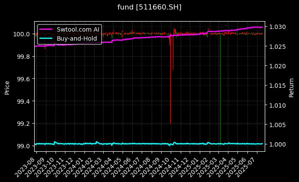The height and width of the screenshot is (182, 299).
Task: Click the cyan line swatch in legend
Action: [46, 38]
